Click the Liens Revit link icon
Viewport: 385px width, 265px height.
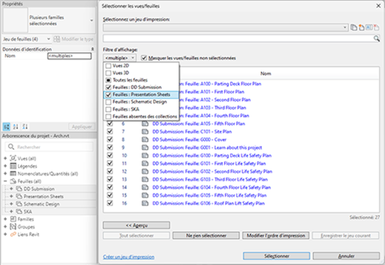(13, 235)
